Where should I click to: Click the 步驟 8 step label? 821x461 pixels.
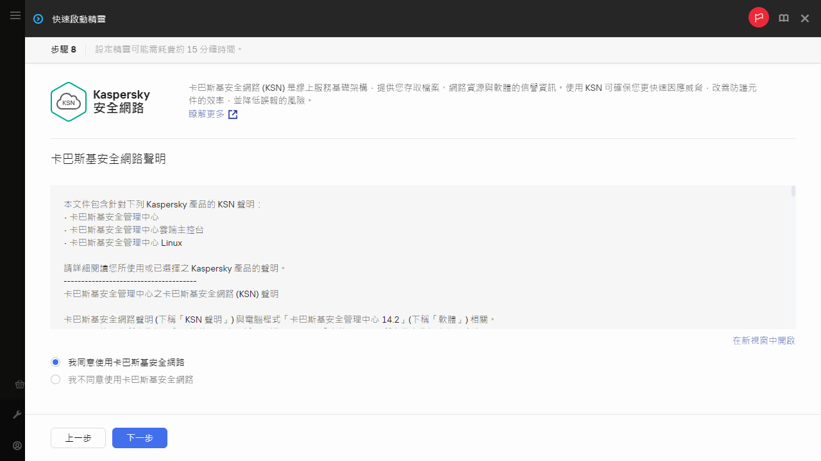(63, 49)
